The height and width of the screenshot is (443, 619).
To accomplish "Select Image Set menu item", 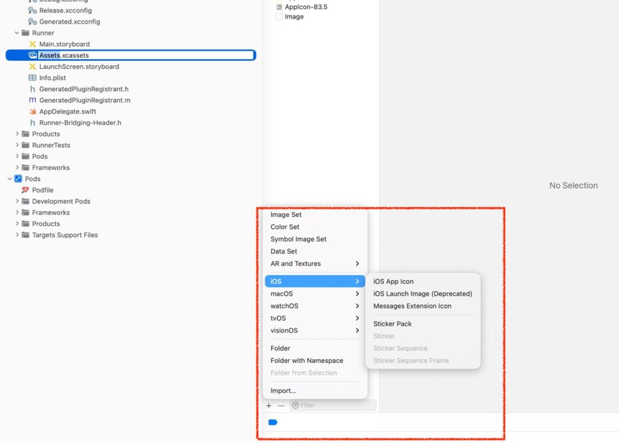I will pyautogui.click(x=286, y=215).
